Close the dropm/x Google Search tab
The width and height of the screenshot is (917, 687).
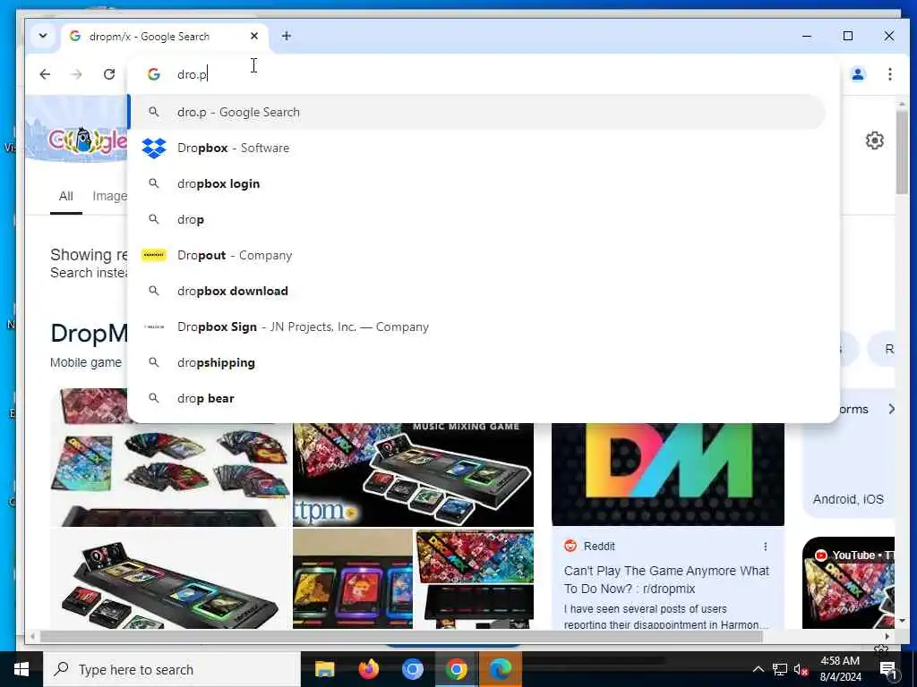point(253,36)
